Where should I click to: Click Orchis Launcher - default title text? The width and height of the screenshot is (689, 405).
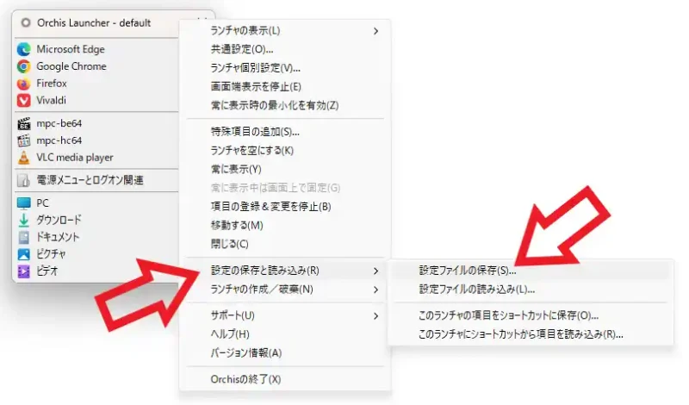pyautogui.click(x=94, y=23)
